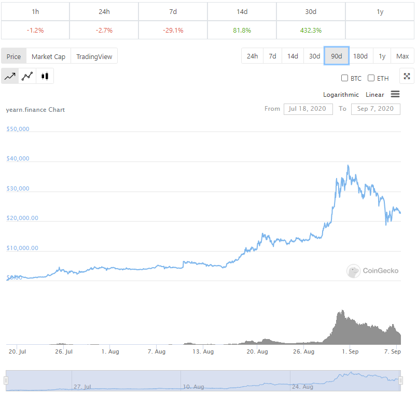Select the Max chart range

click(x=402, y=56)
